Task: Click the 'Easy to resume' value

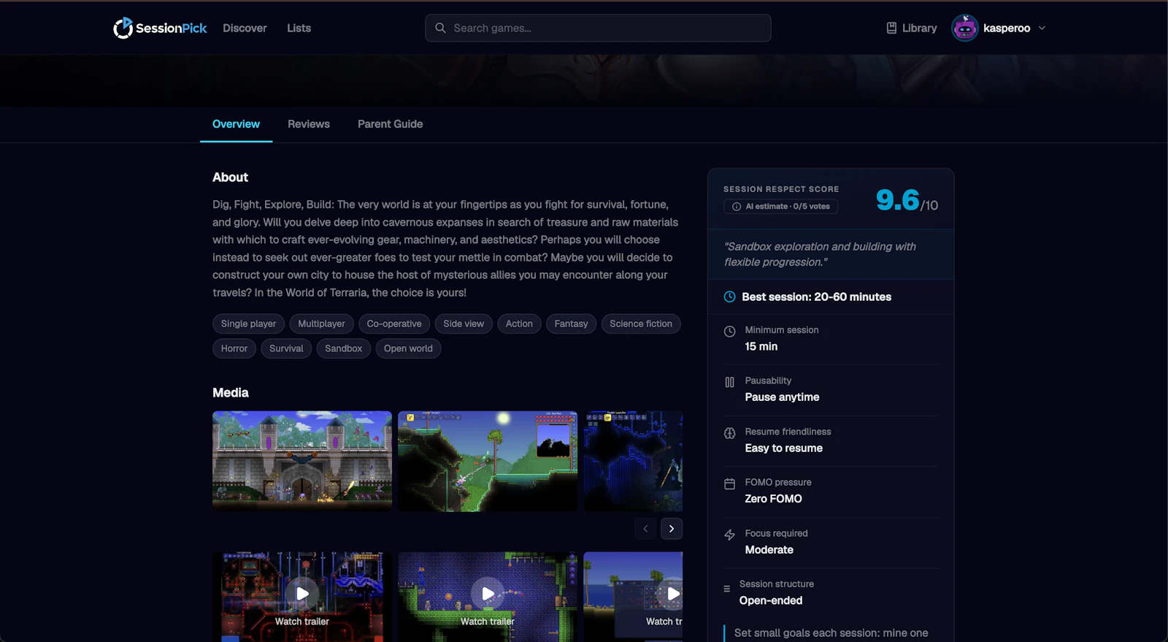Action: 783,448
